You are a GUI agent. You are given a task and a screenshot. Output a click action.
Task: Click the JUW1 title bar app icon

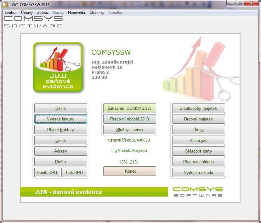point(5,4)
